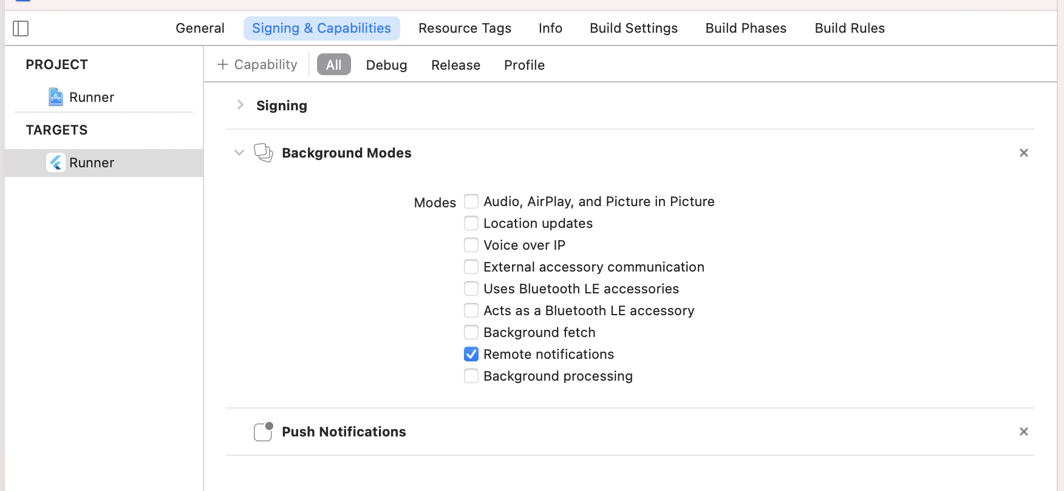This screenshot has width=1064, height=491.
Task: Click the Flutter Runner target icon
Action: pyautogui.click(x=56, y=162)
